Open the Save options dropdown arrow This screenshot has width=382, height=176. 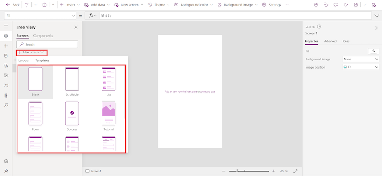coord(364,4)
